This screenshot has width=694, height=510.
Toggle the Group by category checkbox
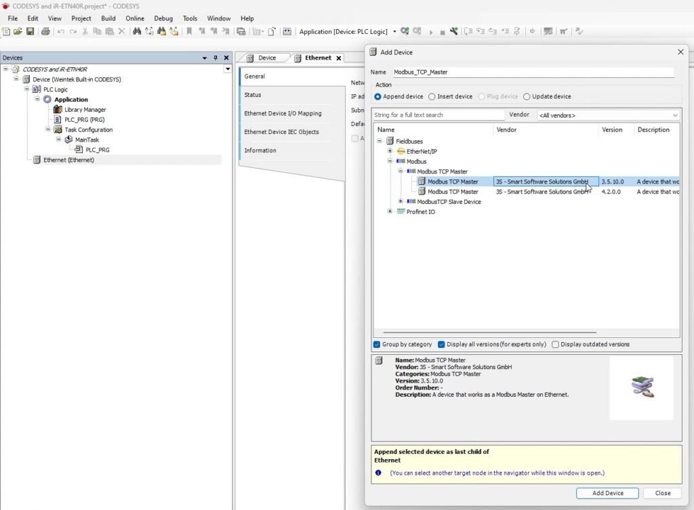(377, 344)
